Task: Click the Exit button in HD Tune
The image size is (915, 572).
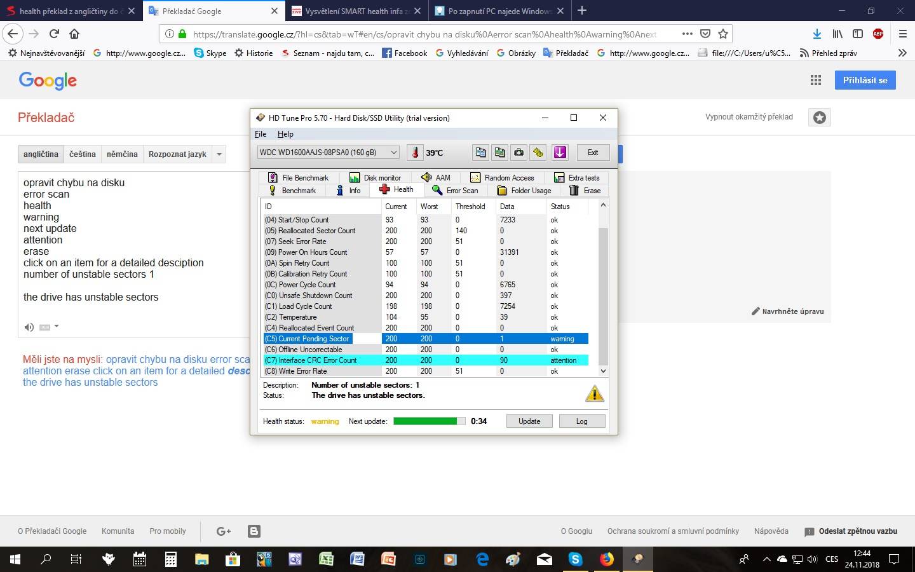Action: coord(593,153)
